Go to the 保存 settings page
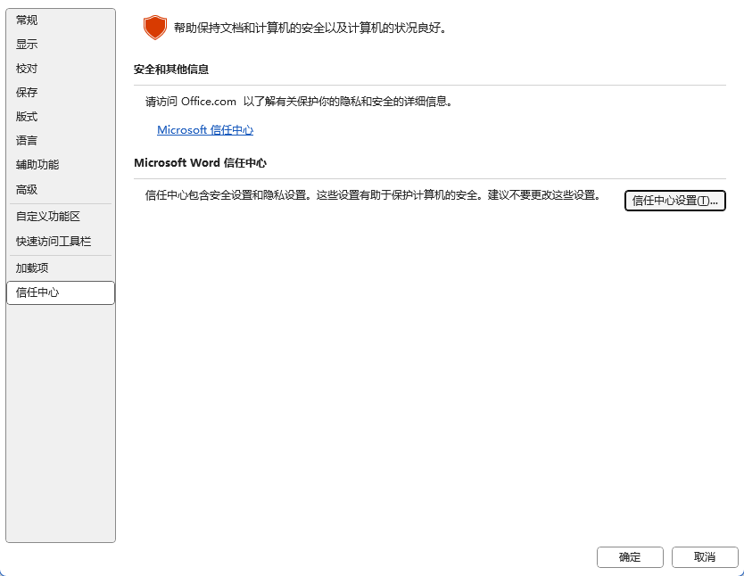 (x=61, y=93)
